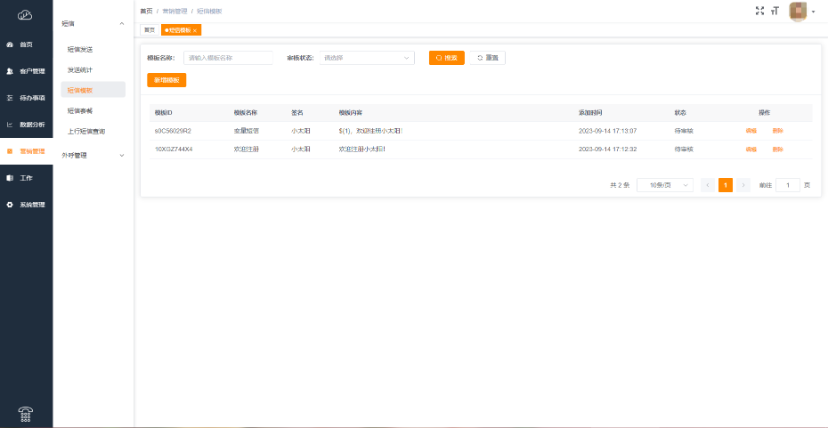Open the 10条/页 page size dropdown

[664, 185]
